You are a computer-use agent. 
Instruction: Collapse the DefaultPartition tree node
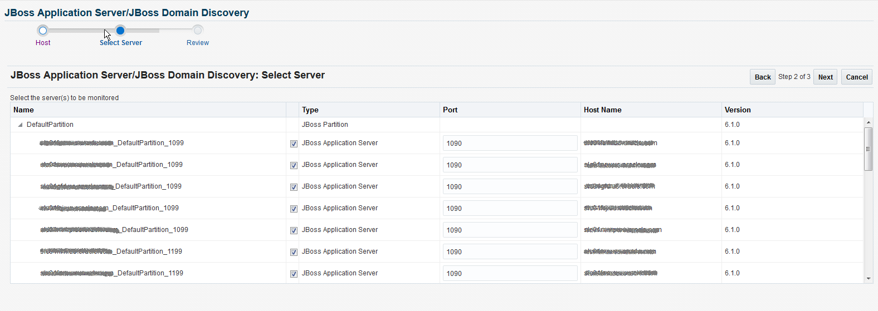(21, 125)
